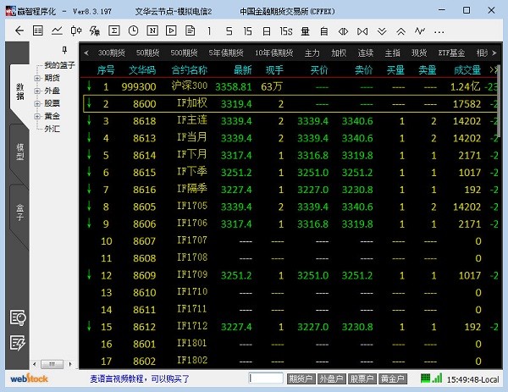Toggle the pin icon on side panel
This screenshot has width=508, height=392.
click(64, 50)
